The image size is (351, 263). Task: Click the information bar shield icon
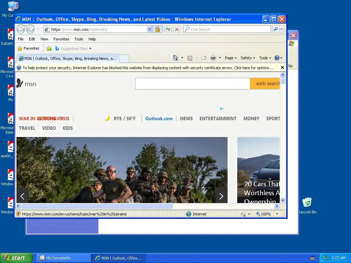19,68
